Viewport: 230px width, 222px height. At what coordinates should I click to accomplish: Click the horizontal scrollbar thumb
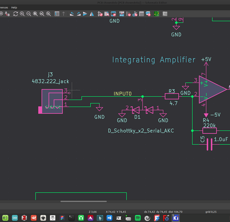coord(84,201)
